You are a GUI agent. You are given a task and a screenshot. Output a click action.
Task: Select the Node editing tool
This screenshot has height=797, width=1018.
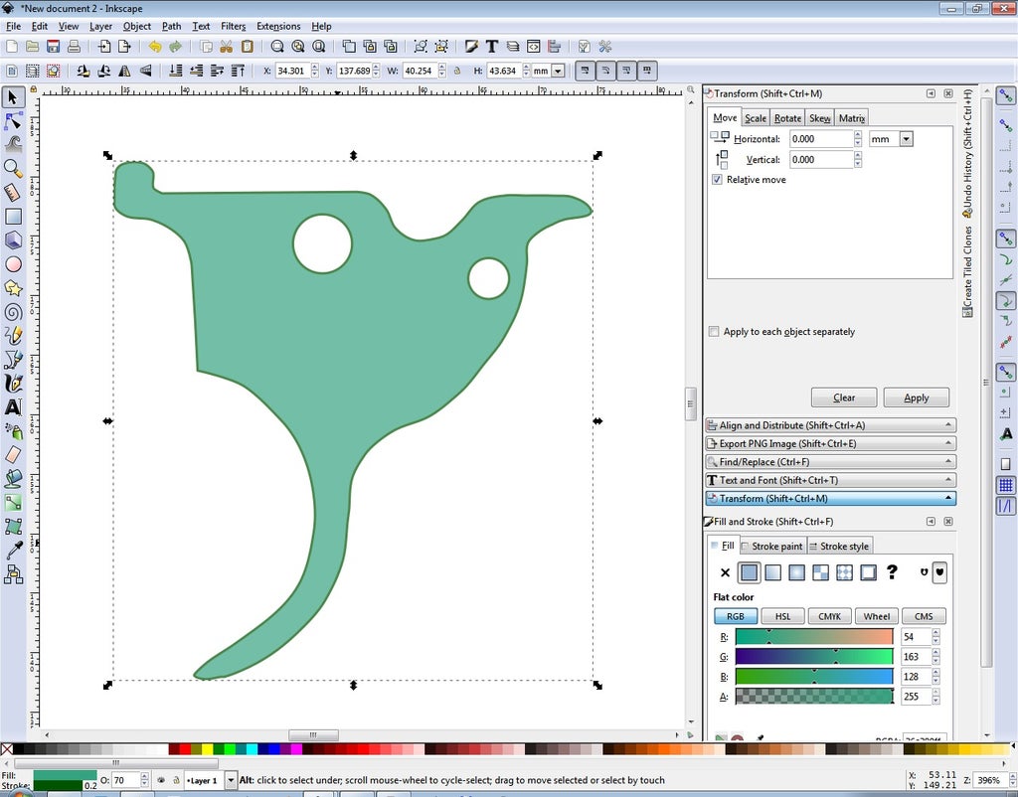13,121
